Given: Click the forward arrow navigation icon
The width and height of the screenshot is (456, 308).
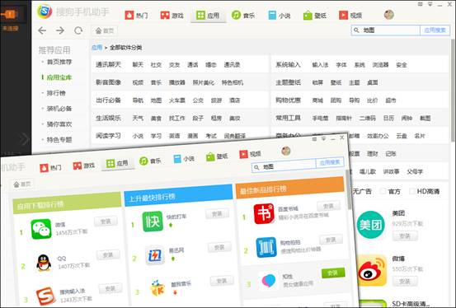Looking at the screenshot, I should pyautogui.click(x=60, y=30).
